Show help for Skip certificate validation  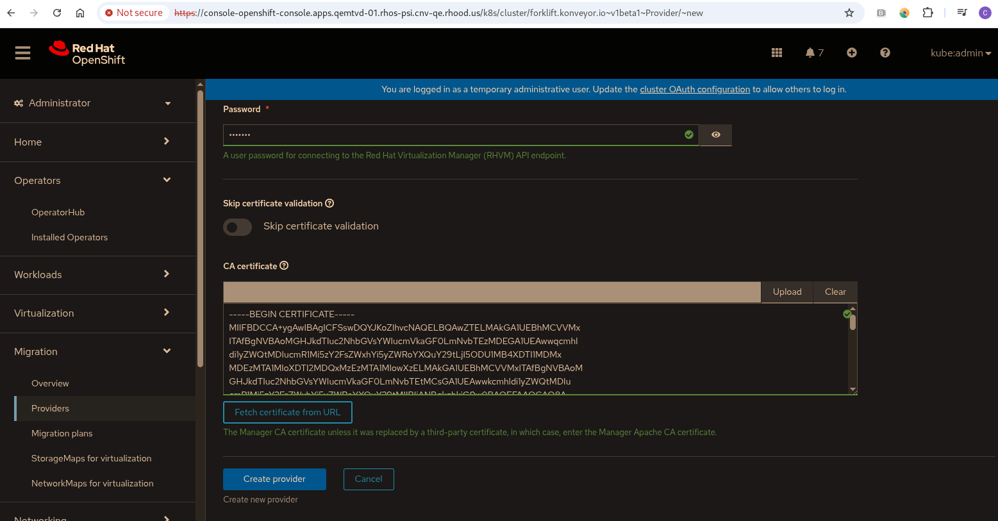tap(329, 203)
